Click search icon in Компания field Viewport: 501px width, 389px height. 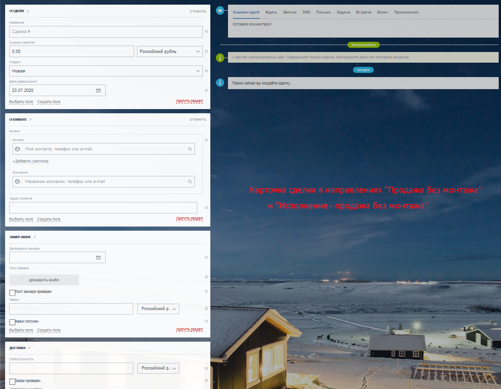[x=190, y=182]
